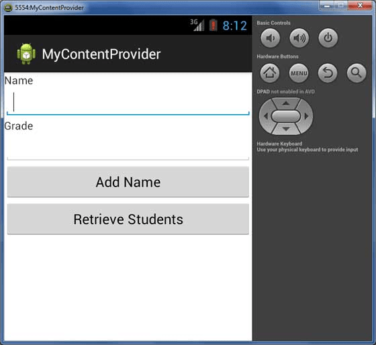Click the DPAD up arrow
Viewport: 376px width, 345px height.
(x=285, y=103)
